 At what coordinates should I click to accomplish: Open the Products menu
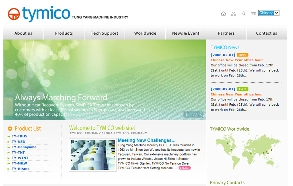64,33
